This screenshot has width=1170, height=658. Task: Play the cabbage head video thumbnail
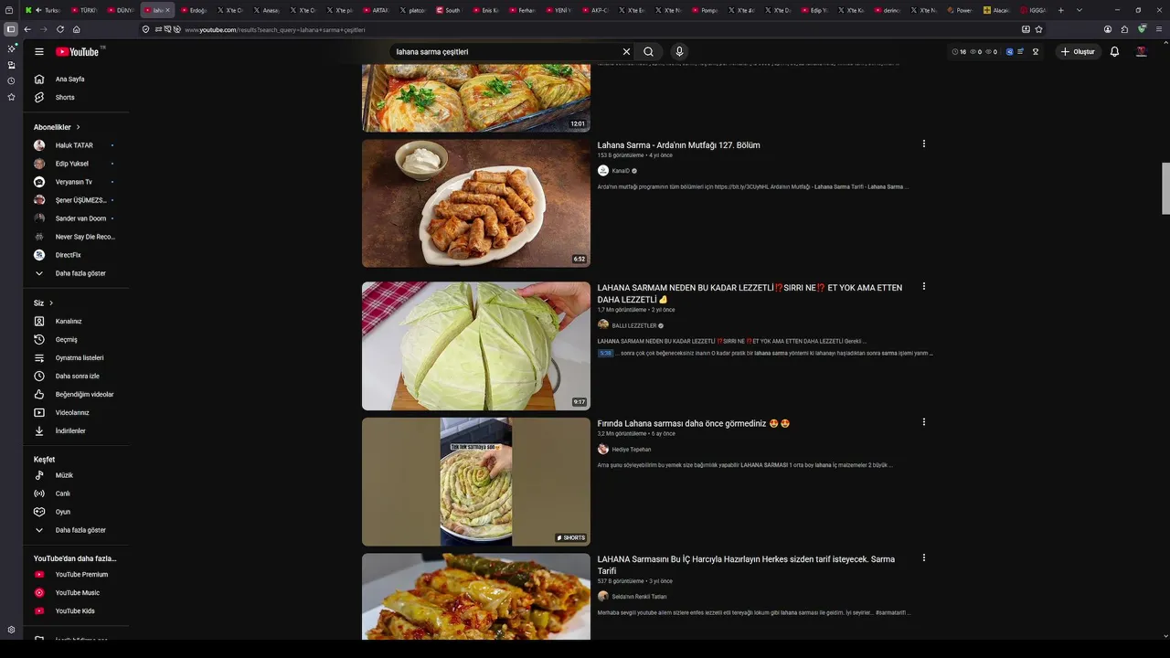(x=476, y=345)
